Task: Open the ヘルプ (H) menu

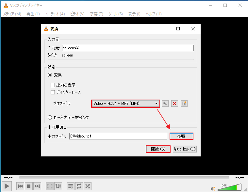Action: pyautogui.click(x=154, y=14)
